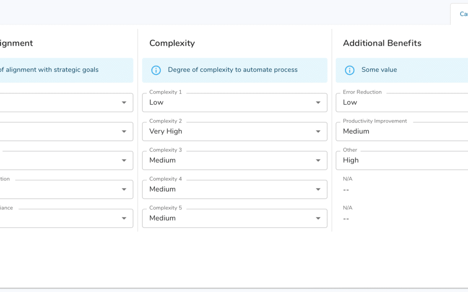Hit the caret on the Complexity 5 field

[x=318, y=218]
